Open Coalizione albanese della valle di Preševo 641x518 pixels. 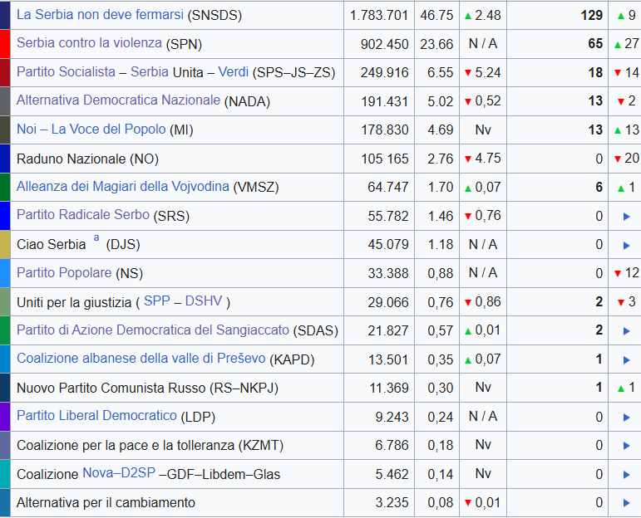point(141,359)
